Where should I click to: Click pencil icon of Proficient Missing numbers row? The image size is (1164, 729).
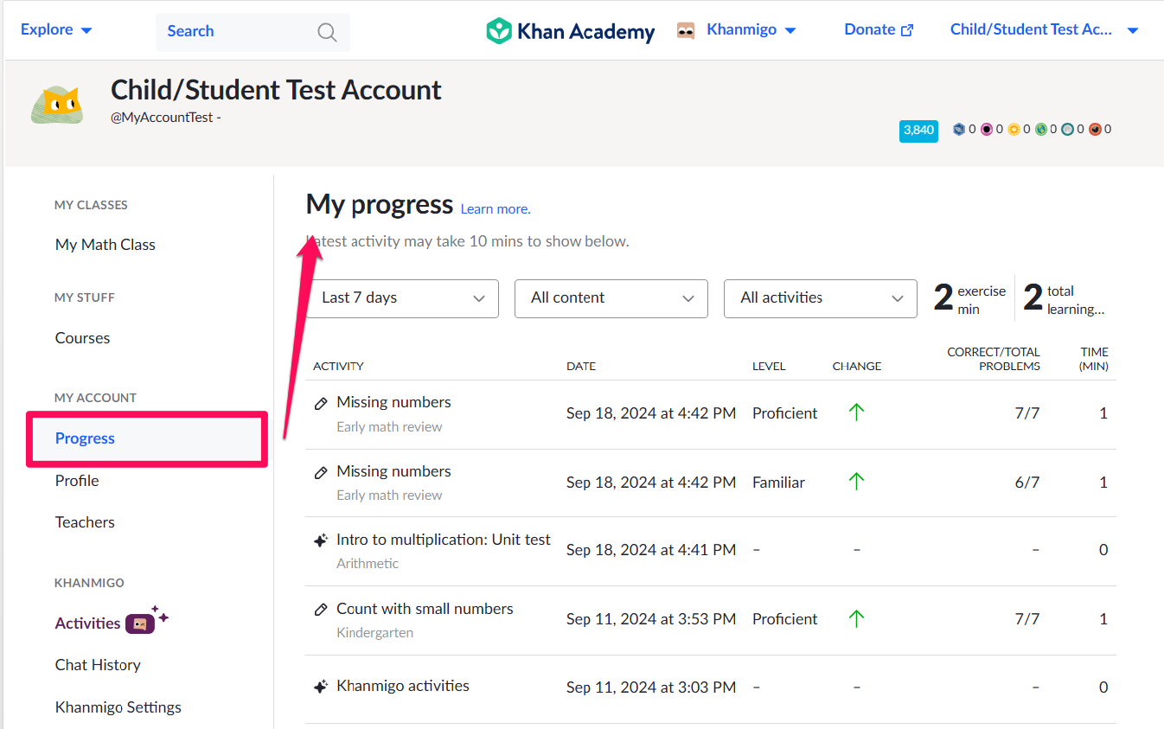pos(321,403)
